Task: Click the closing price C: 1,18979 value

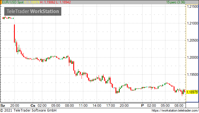Action: 32,2
